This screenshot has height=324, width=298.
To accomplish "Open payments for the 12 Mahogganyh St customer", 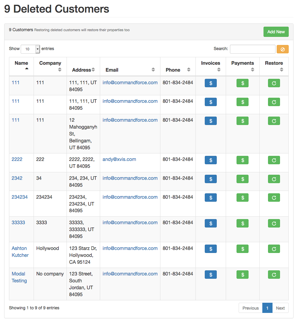I will coord(243,121).
